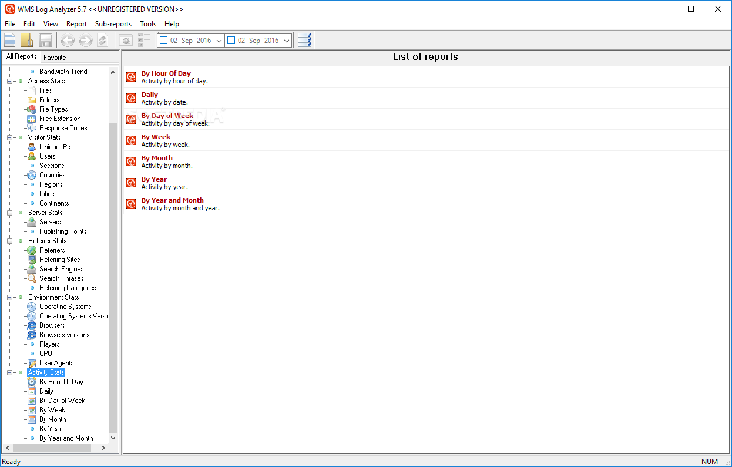Image resolution: width=732 pixels, height=467 pixels.
Task: Click the Countries globe icon
Action: pos(32,175)
